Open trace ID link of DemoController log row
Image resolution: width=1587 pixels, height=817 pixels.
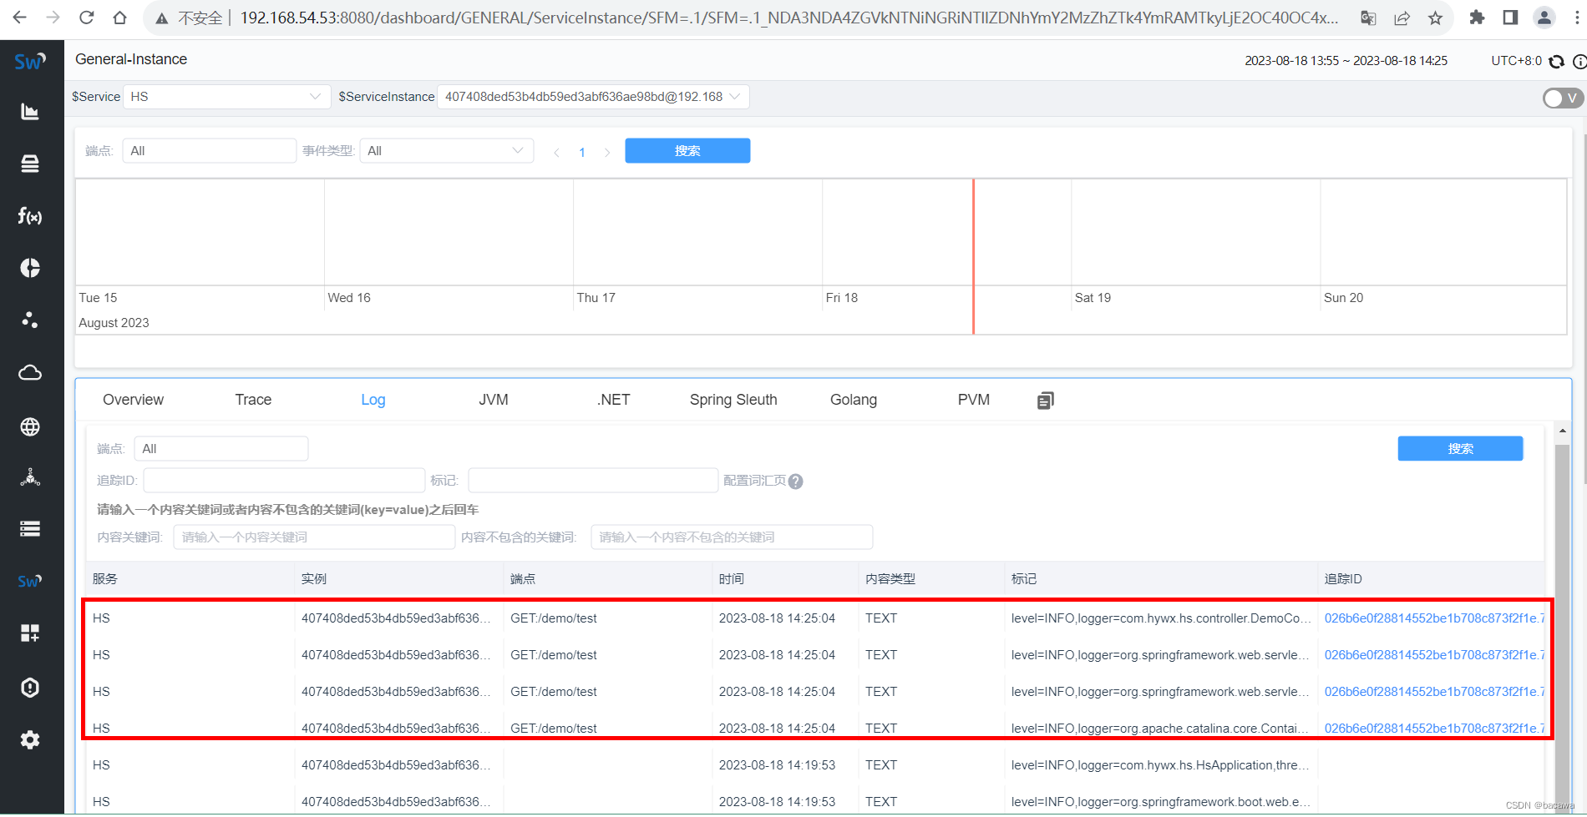(x=1434, y=618)
